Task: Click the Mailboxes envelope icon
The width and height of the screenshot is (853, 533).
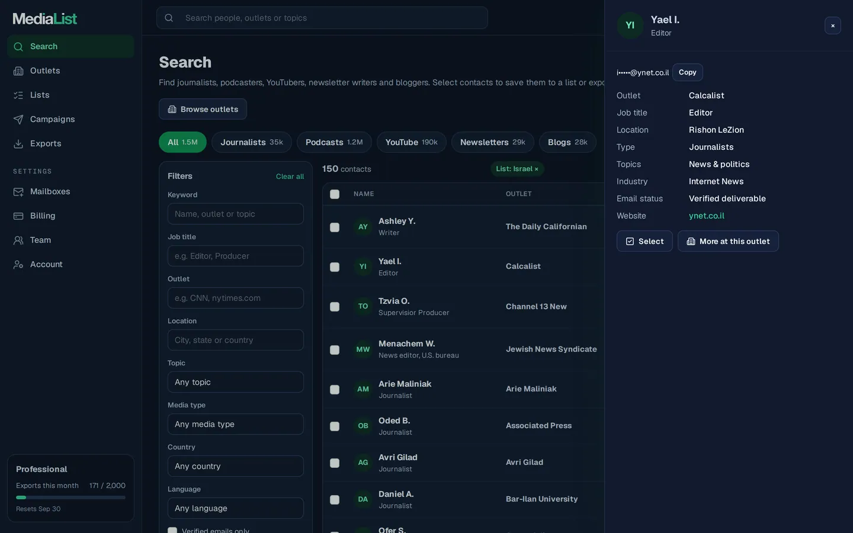Action: [x=18, y=192]
